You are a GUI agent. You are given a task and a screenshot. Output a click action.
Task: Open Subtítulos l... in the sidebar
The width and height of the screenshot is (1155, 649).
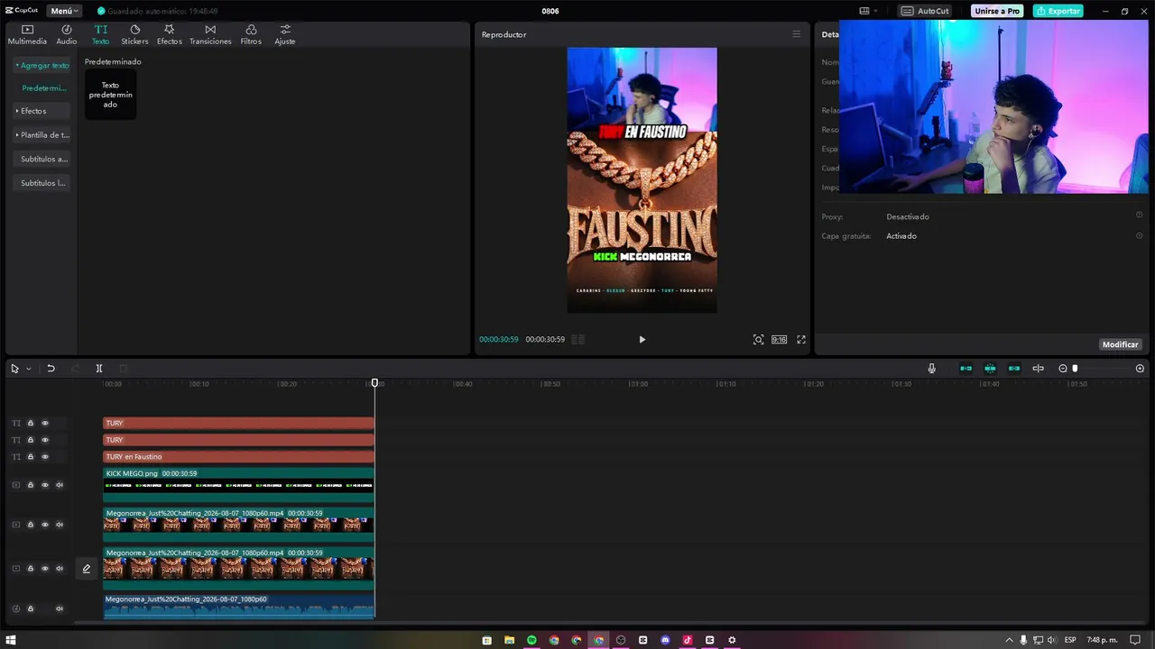coord(43,183)
